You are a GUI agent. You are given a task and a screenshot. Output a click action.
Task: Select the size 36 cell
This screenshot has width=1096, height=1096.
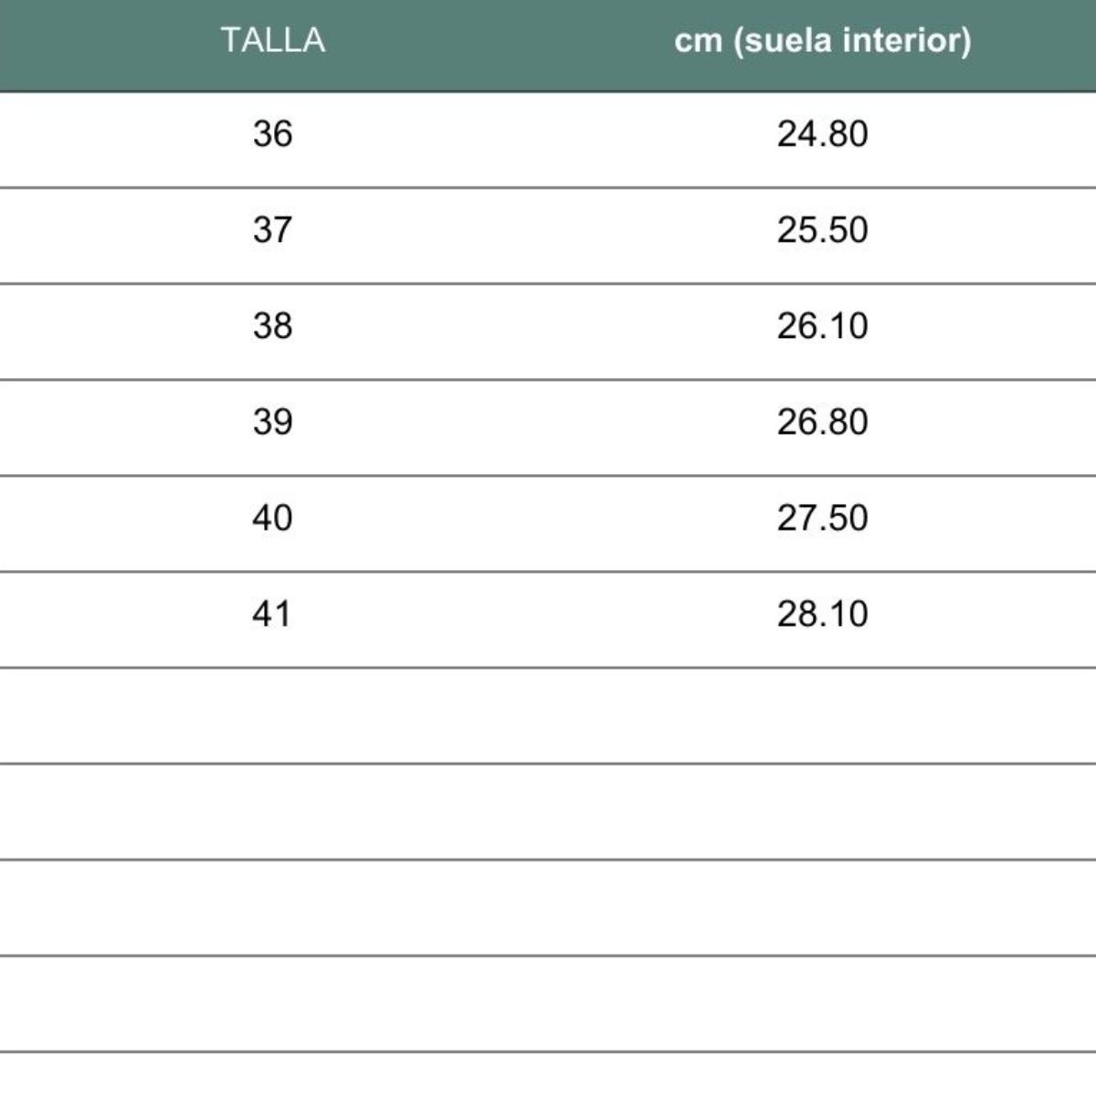[x=272, y=134]
